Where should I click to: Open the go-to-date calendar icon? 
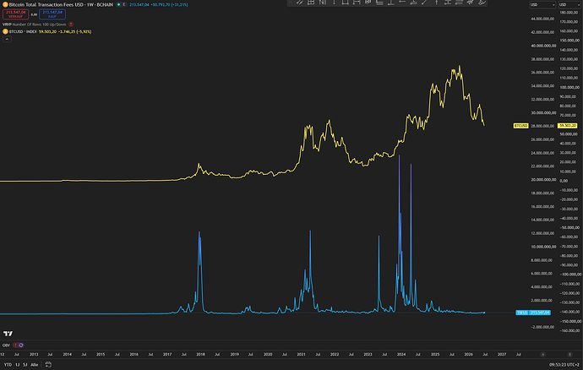[48, 364]
